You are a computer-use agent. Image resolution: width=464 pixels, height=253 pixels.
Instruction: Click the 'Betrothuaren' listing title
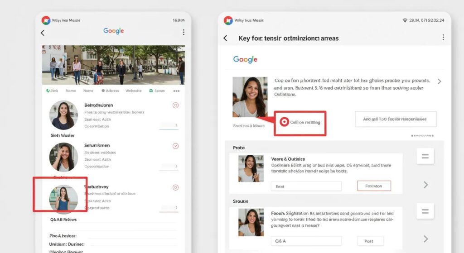[98, 105]
